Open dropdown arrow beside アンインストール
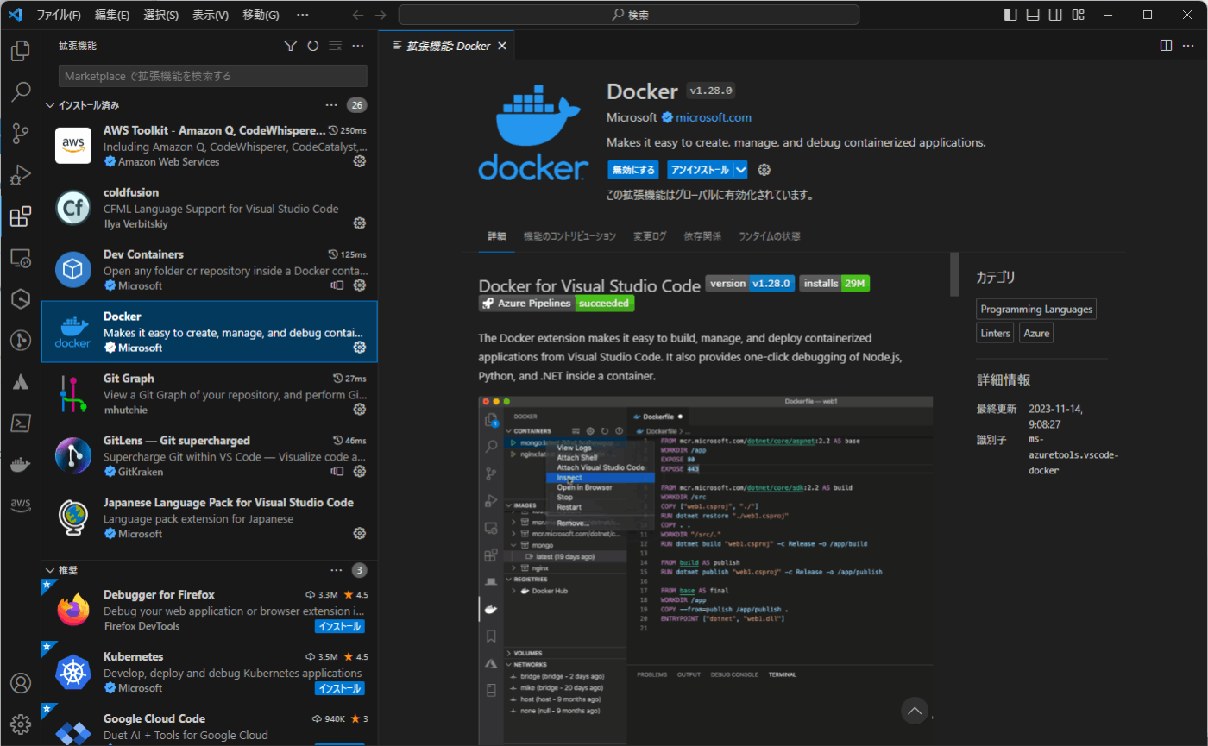This screenshot has height=746, width=1208. [x=740, y=170]
